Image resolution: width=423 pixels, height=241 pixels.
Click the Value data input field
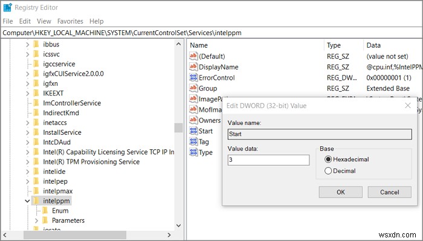268,160
